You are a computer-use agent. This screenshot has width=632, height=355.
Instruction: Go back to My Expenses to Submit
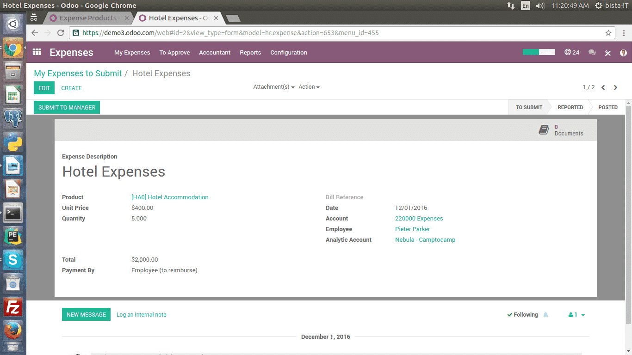tap(78, 73)
